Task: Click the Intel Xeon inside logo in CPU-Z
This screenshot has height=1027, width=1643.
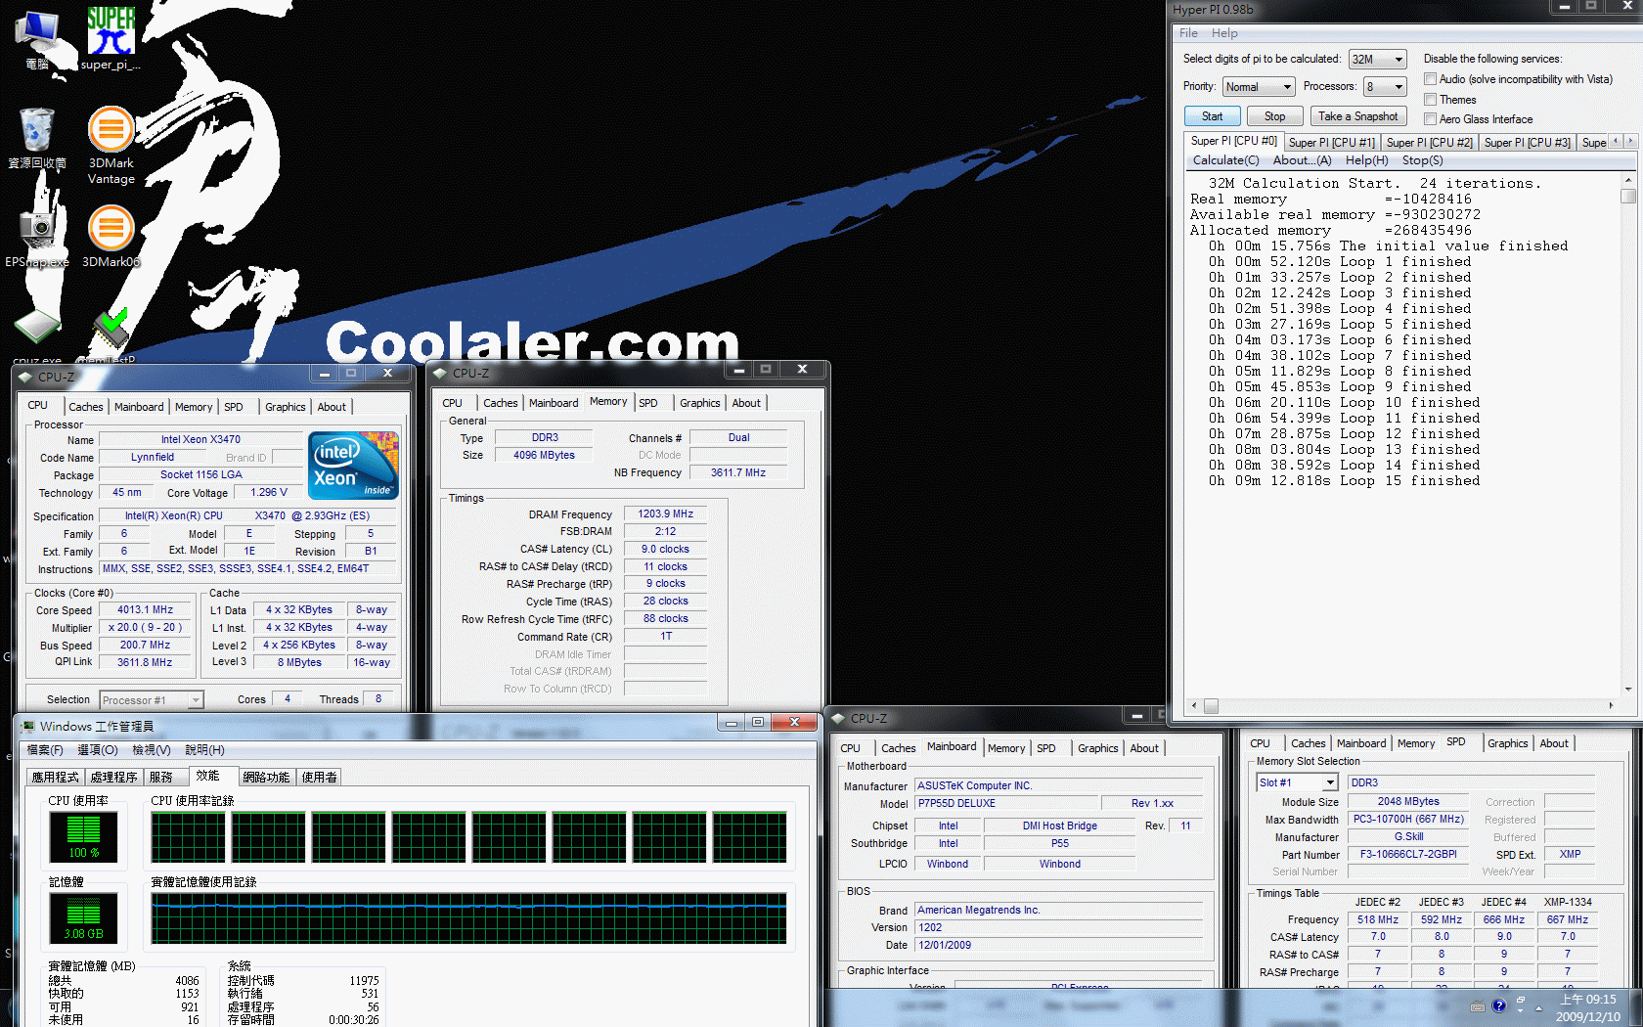Action: tap(353, 466)
